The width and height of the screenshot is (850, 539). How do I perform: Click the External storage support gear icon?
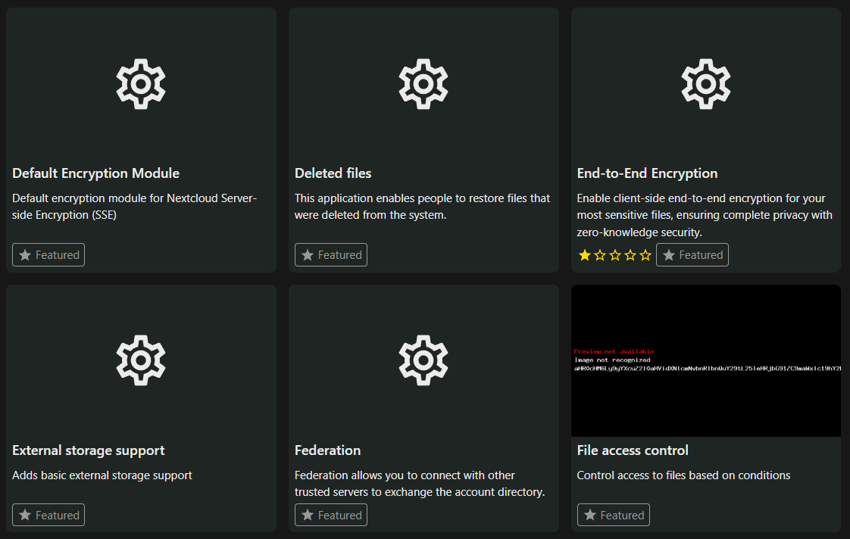coord(141,360)
